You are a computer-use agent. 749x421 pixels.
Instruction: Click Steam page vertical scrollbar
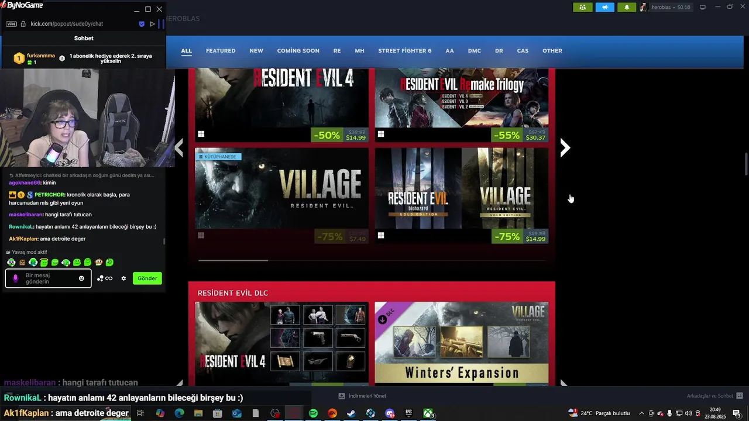[x=745, y=164]
